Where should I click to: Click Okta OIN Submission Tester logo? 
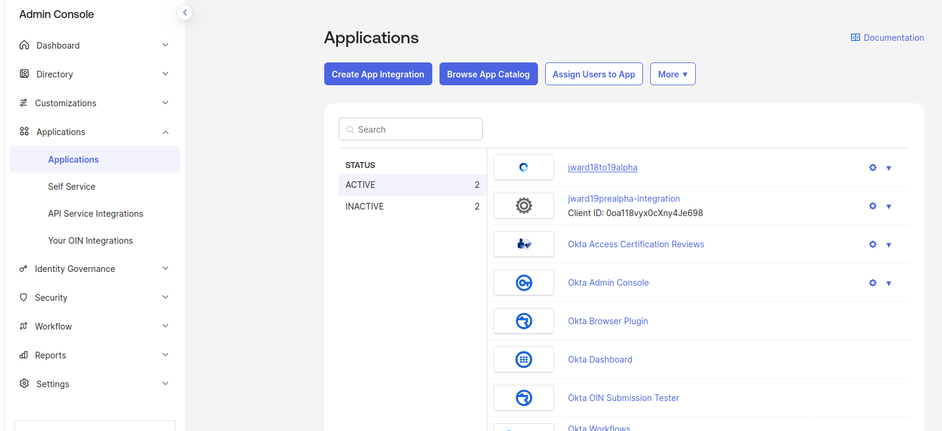point(524,398)
